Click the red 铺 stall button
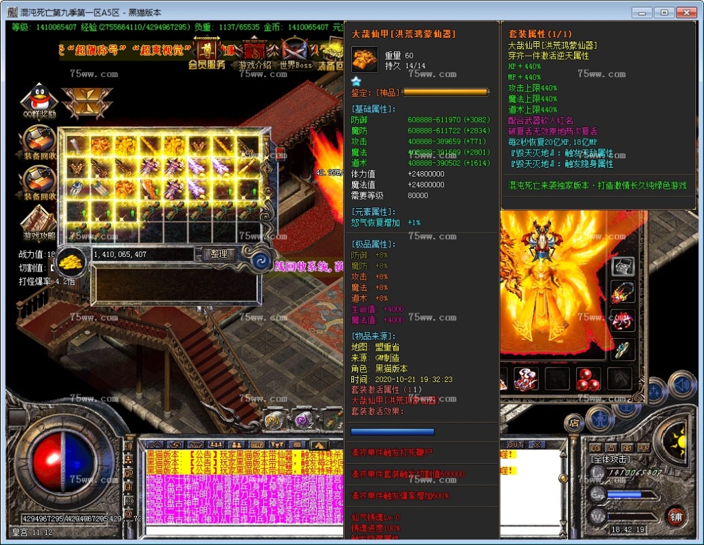704x545 pixels. pyautogui.click(x=676, y=516)
